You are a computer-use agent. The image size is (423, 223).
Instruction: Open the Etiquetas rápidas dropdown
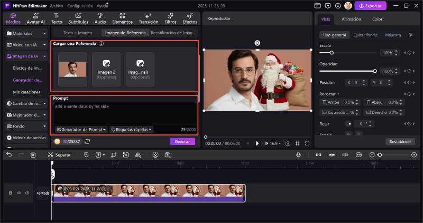tap(131, 130)
